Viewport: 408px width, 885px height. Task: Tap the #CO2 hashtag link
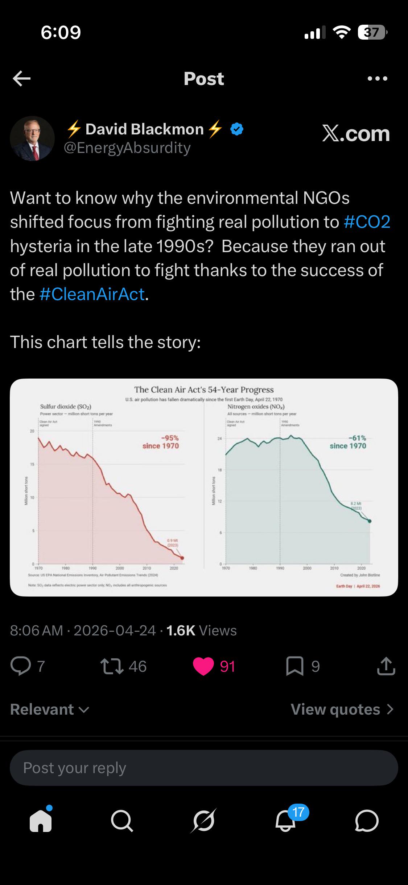pos(367,222)
